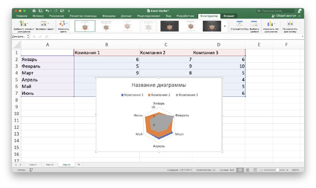This screenshot has width=316, height=188.
Task: Click the Home icon in the title bar
Action: click(34, 11)
